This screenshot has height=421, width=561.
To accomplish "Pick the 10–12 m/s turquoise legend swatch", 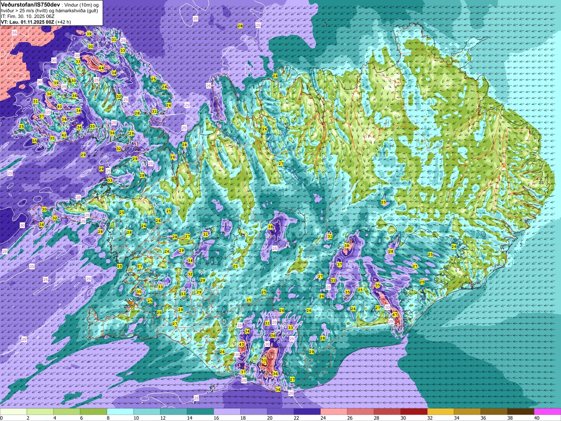I will tap(147, 412).
